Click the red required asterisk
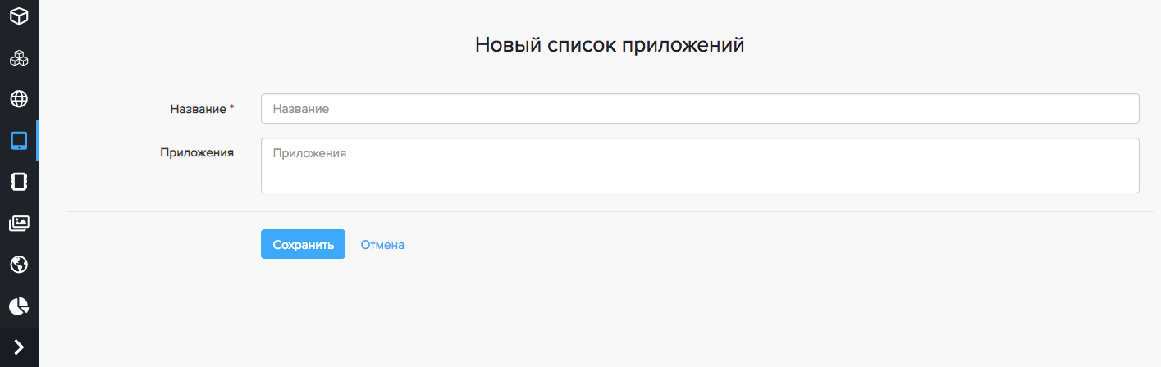Screen dimensions: 1161x367 231,108
